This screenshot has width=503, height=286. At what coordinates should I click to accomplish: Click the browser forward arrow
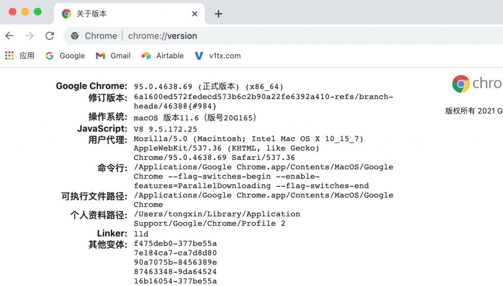pos(29,35)
